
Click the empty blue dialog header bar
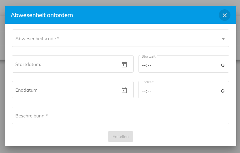145,15
